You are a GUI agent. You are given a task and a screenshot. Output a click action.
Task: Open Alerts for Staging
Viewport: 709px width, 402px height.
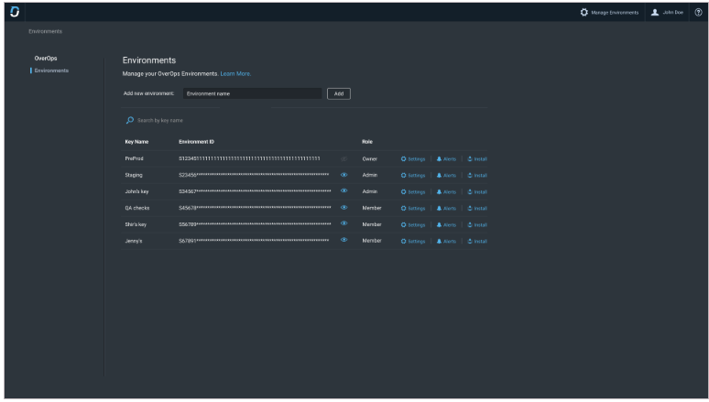[x=446, y=176]
